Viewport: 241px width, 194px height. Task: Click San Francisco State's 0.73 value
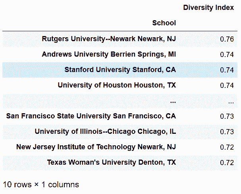coord(227,116)
